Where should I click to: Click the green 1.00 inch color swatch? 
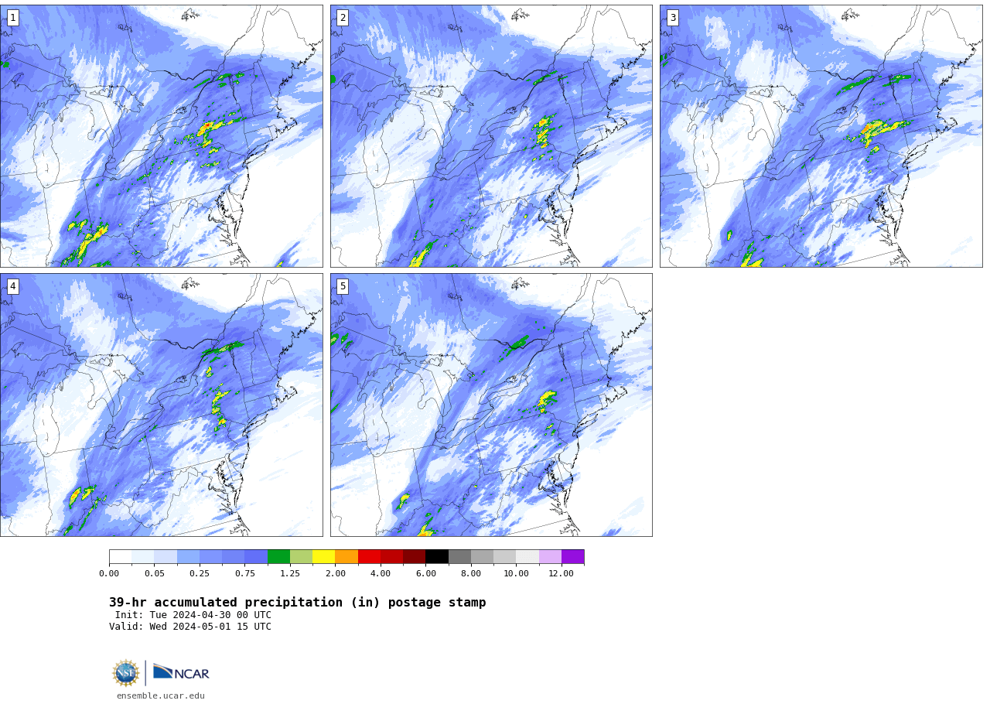(x=278, y=557)
